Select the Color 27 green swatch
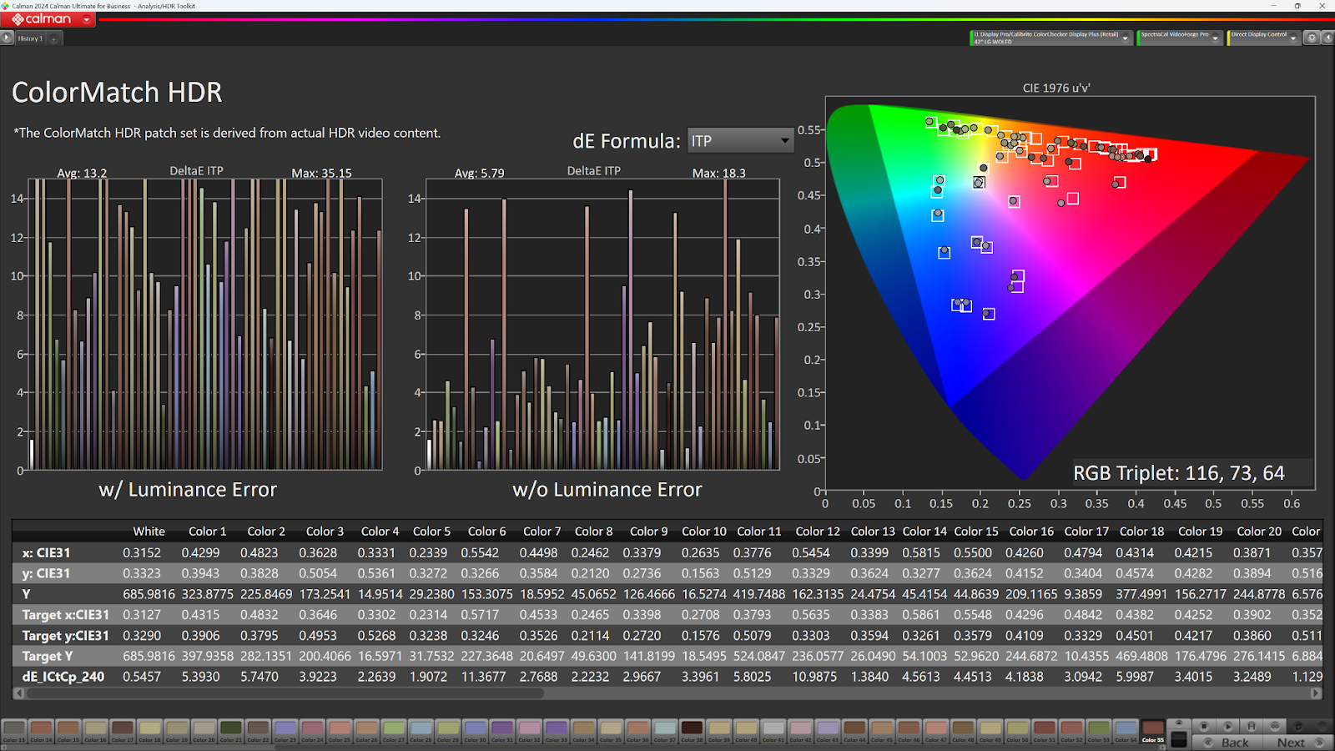This screenshot has width=1335, height=751. click(394, 731)
